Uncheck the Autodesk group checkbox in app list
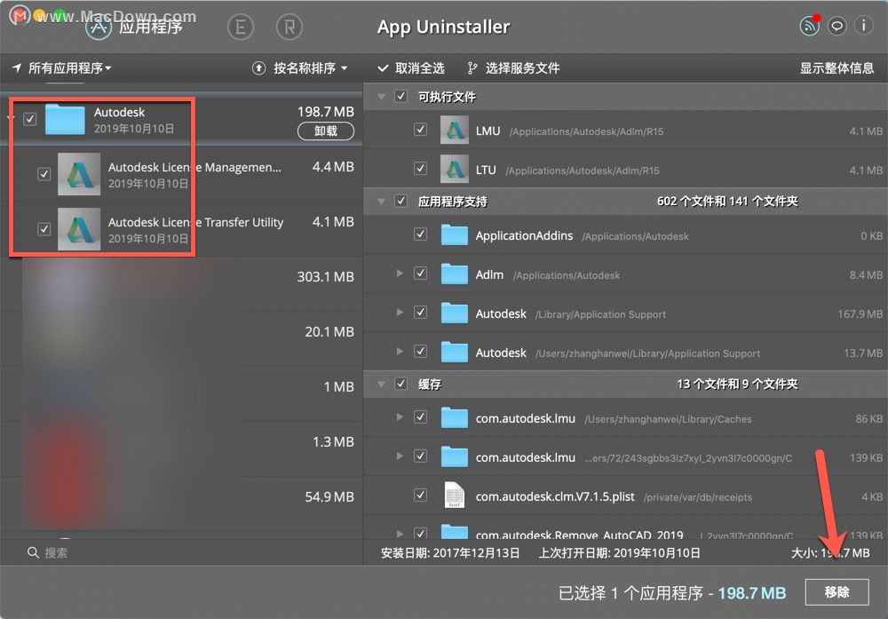This screenshot has width=888, height=619. 30,119
